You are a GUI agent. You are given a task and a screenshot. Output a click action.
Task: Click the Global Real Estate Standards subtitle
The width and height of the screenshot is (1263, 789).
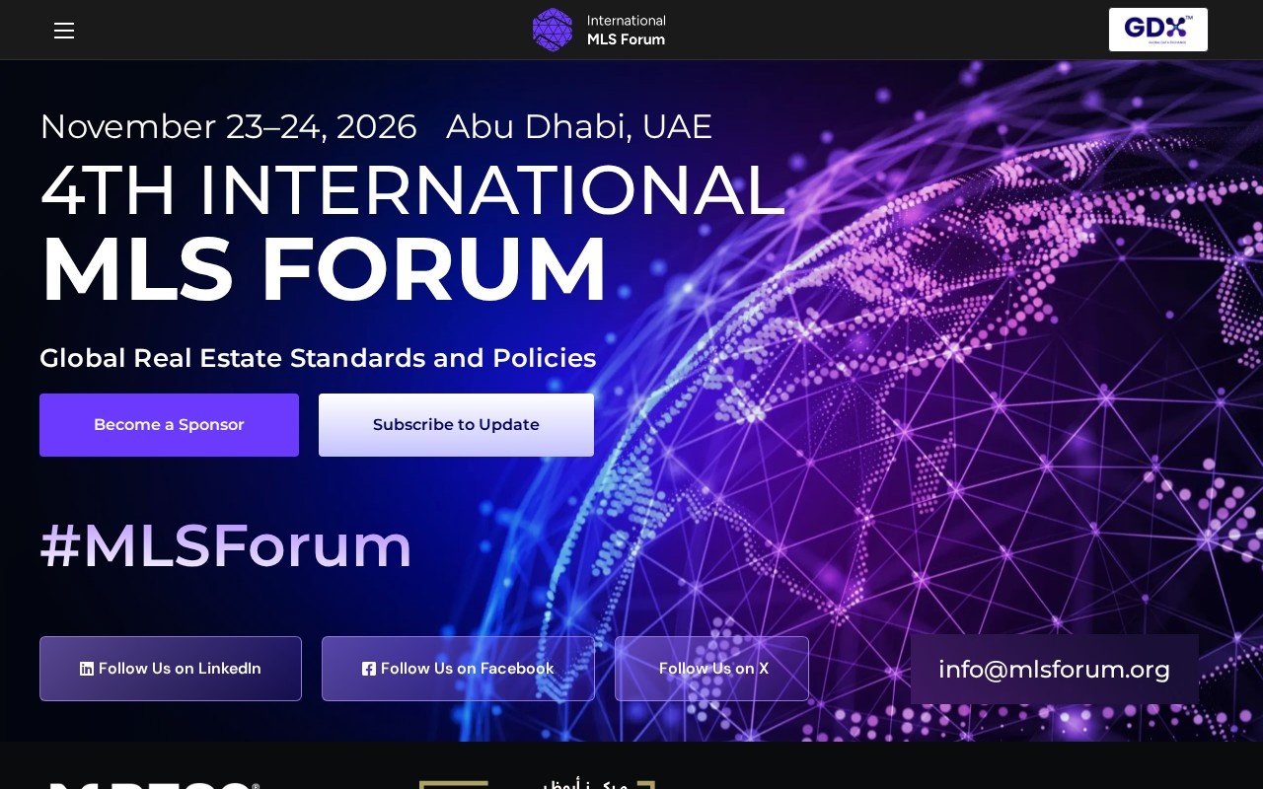pyautogui.click(x=318, y=358)
